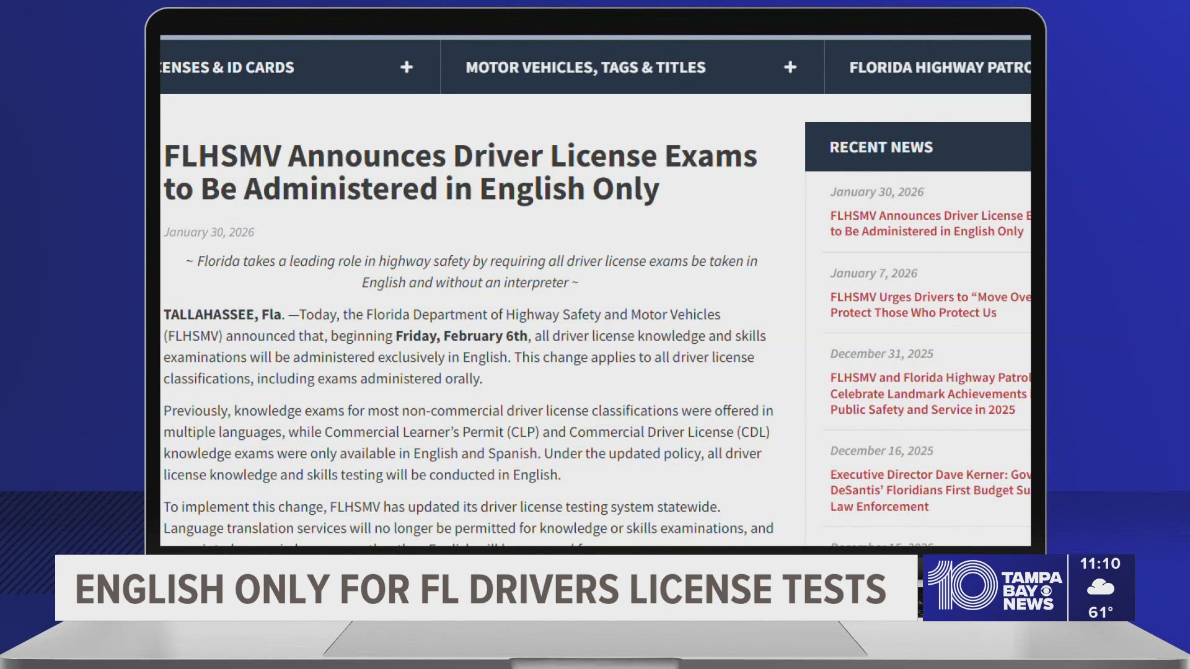Click the bold Friday, February 6th text
Viewport: 1190px width, 669px height.
(x=461, y=336)
